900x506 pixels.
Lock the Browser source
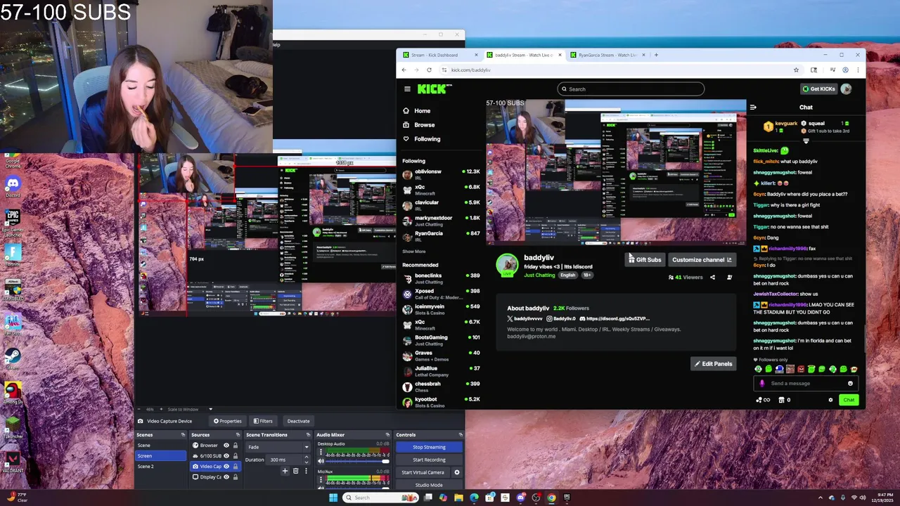tap(235, 446)
